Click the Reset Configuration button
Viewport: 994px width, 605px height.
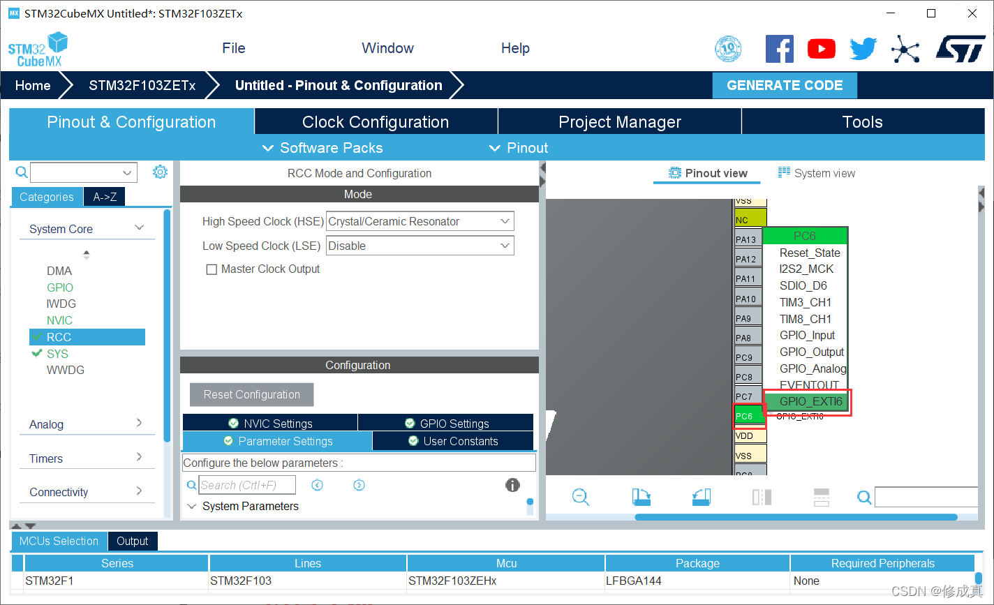pyautogui.click(x=252, y=394)
